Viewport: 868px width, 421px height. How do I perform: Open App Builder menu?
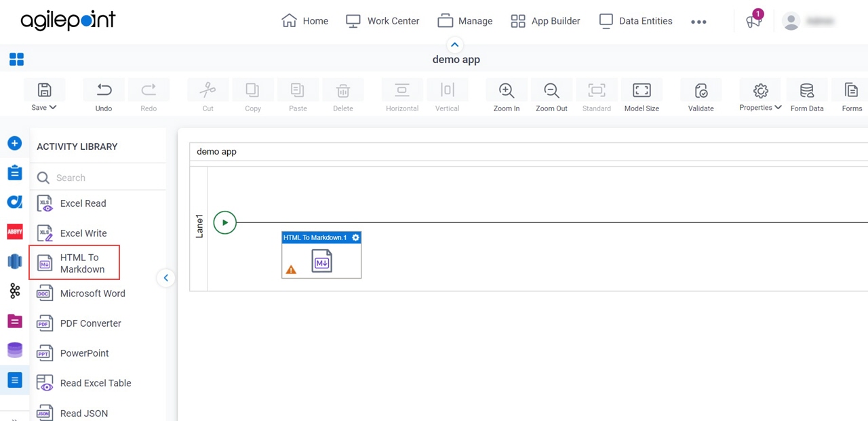pos(545,21)
